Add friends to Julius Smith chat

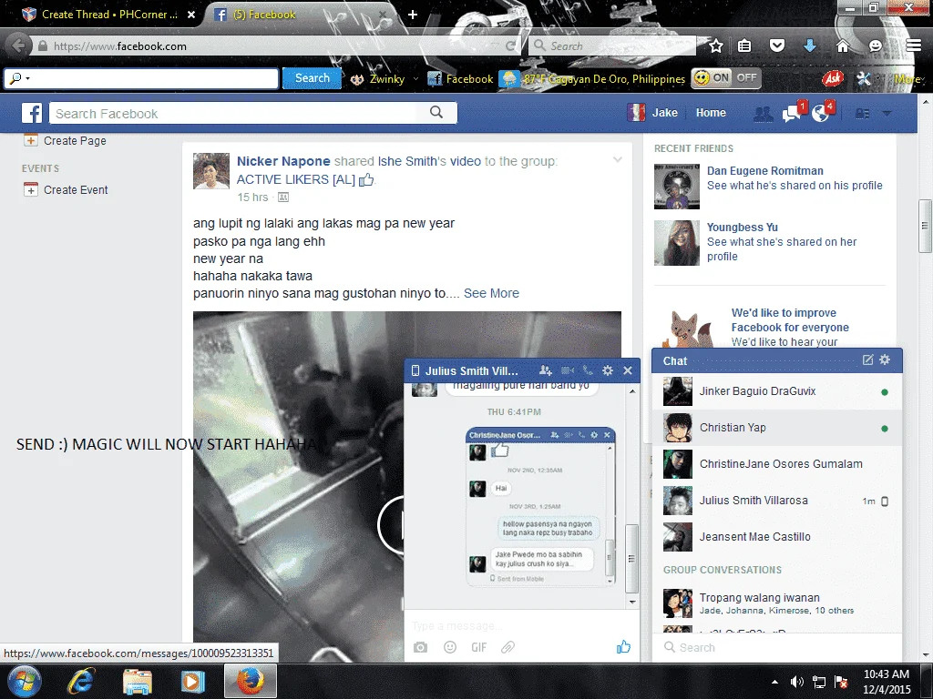tap(545, 370)
